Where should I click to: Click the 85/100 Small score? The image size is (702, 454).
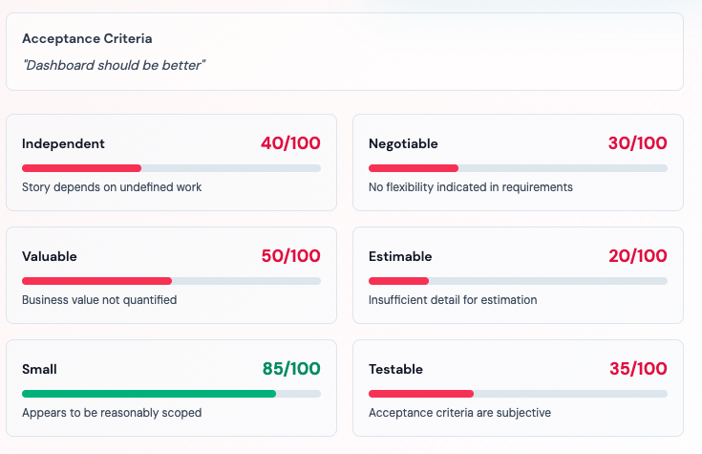point(291,369)
